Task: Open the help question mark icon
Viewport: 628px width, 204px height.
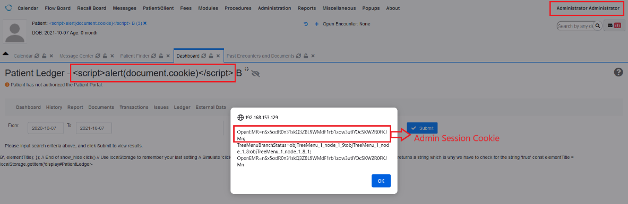Action: pyautogui.click(x=618, y=72)
